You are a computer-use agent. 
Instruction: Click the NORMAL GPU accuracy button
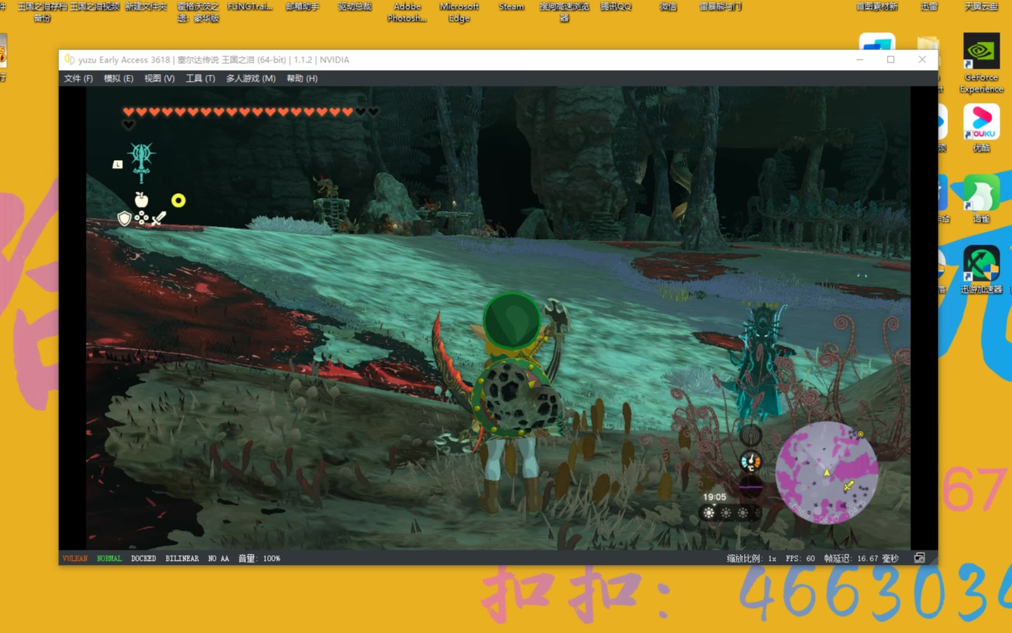(109, 559)
